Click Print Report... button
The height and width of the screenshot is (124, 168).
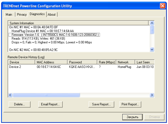coord(130,104)
